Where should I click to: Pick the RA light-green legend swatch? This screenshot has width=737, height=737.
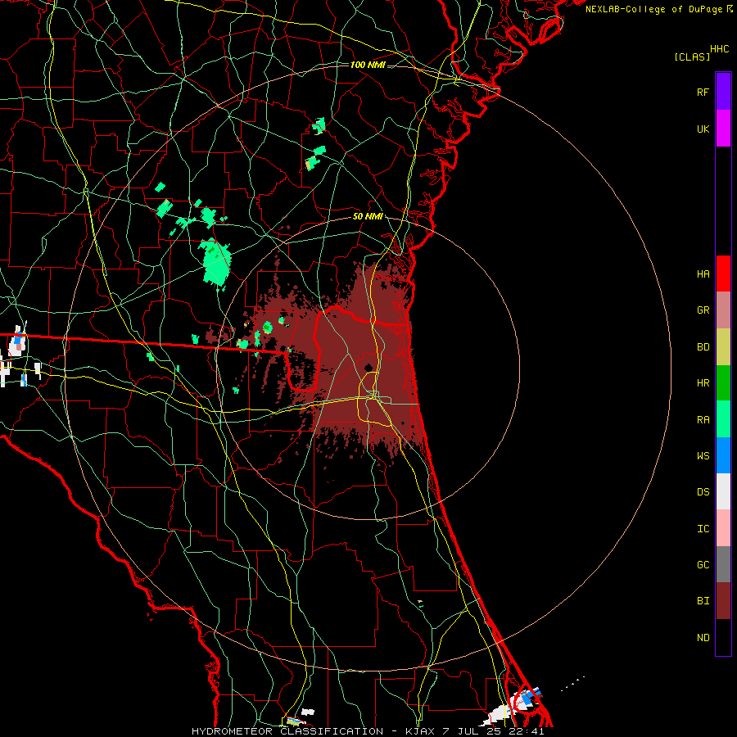pos(723,419)
